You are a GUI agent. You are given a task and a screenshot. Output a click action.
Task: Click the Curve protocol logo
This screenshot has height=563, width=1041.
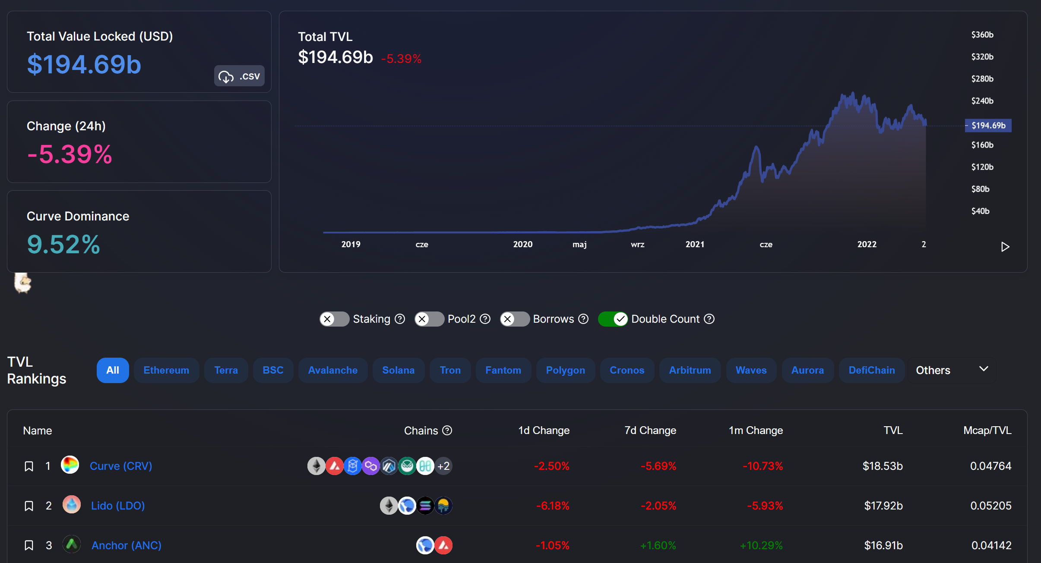point(70,465)
